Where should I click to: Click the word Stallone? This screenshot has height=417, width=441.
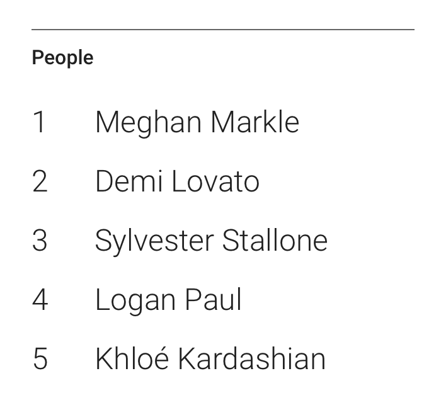(x=275, y=241)
